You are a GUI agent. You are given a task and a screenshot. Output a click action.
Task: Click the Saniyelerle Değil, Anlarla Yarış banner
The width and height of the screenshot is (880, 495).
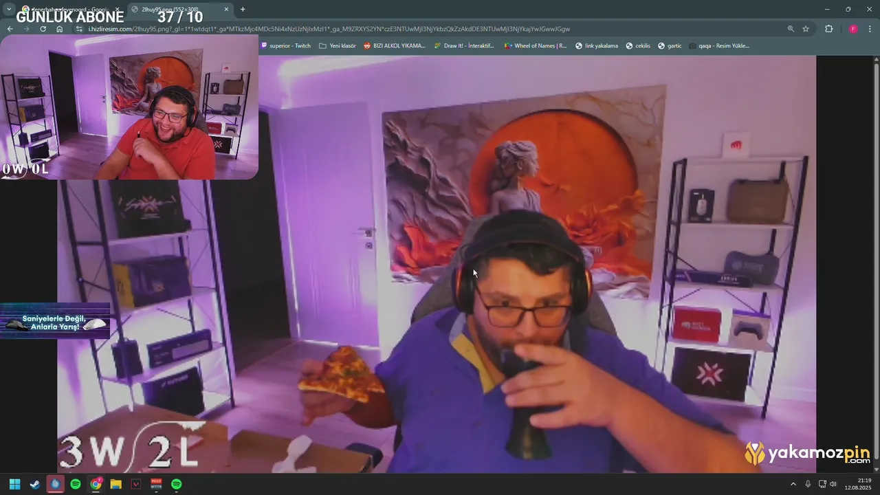[x=55, y=321]
